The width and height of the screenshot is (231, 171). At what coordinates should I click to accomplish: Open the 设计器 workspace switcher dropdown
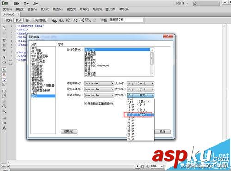(182, 3)
